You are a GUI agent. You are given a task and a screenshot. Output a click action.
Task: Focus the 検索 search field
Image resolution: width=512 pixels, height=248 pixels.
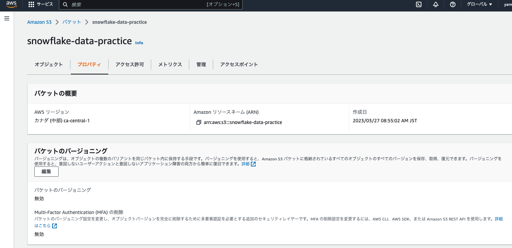coord(151,5)
